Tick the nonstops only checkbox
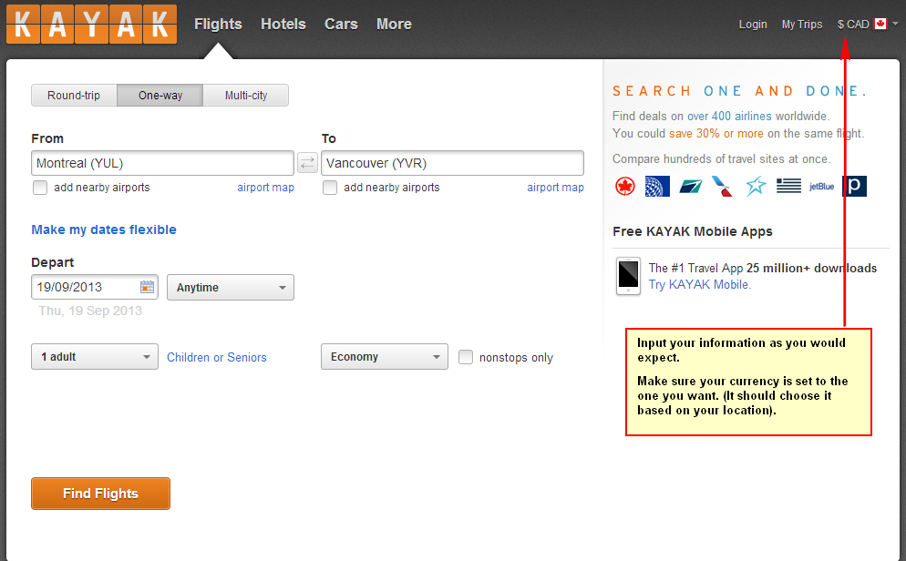Viewport: 906px width, 561px height. tap(466, 357)
